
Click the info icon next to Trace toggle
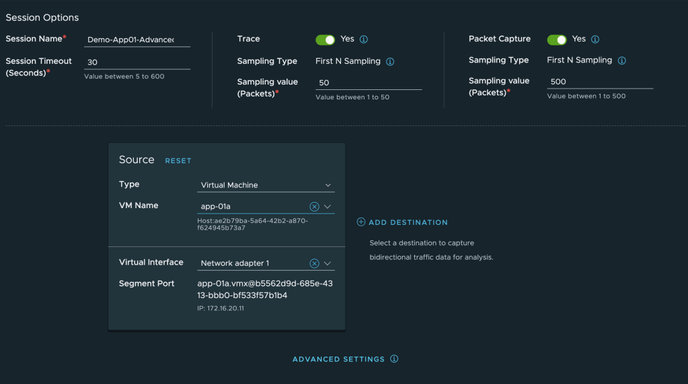(x=364, y=40)
